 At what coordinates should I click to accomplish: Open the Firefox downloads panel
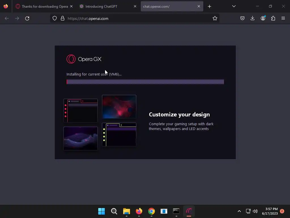252,18
